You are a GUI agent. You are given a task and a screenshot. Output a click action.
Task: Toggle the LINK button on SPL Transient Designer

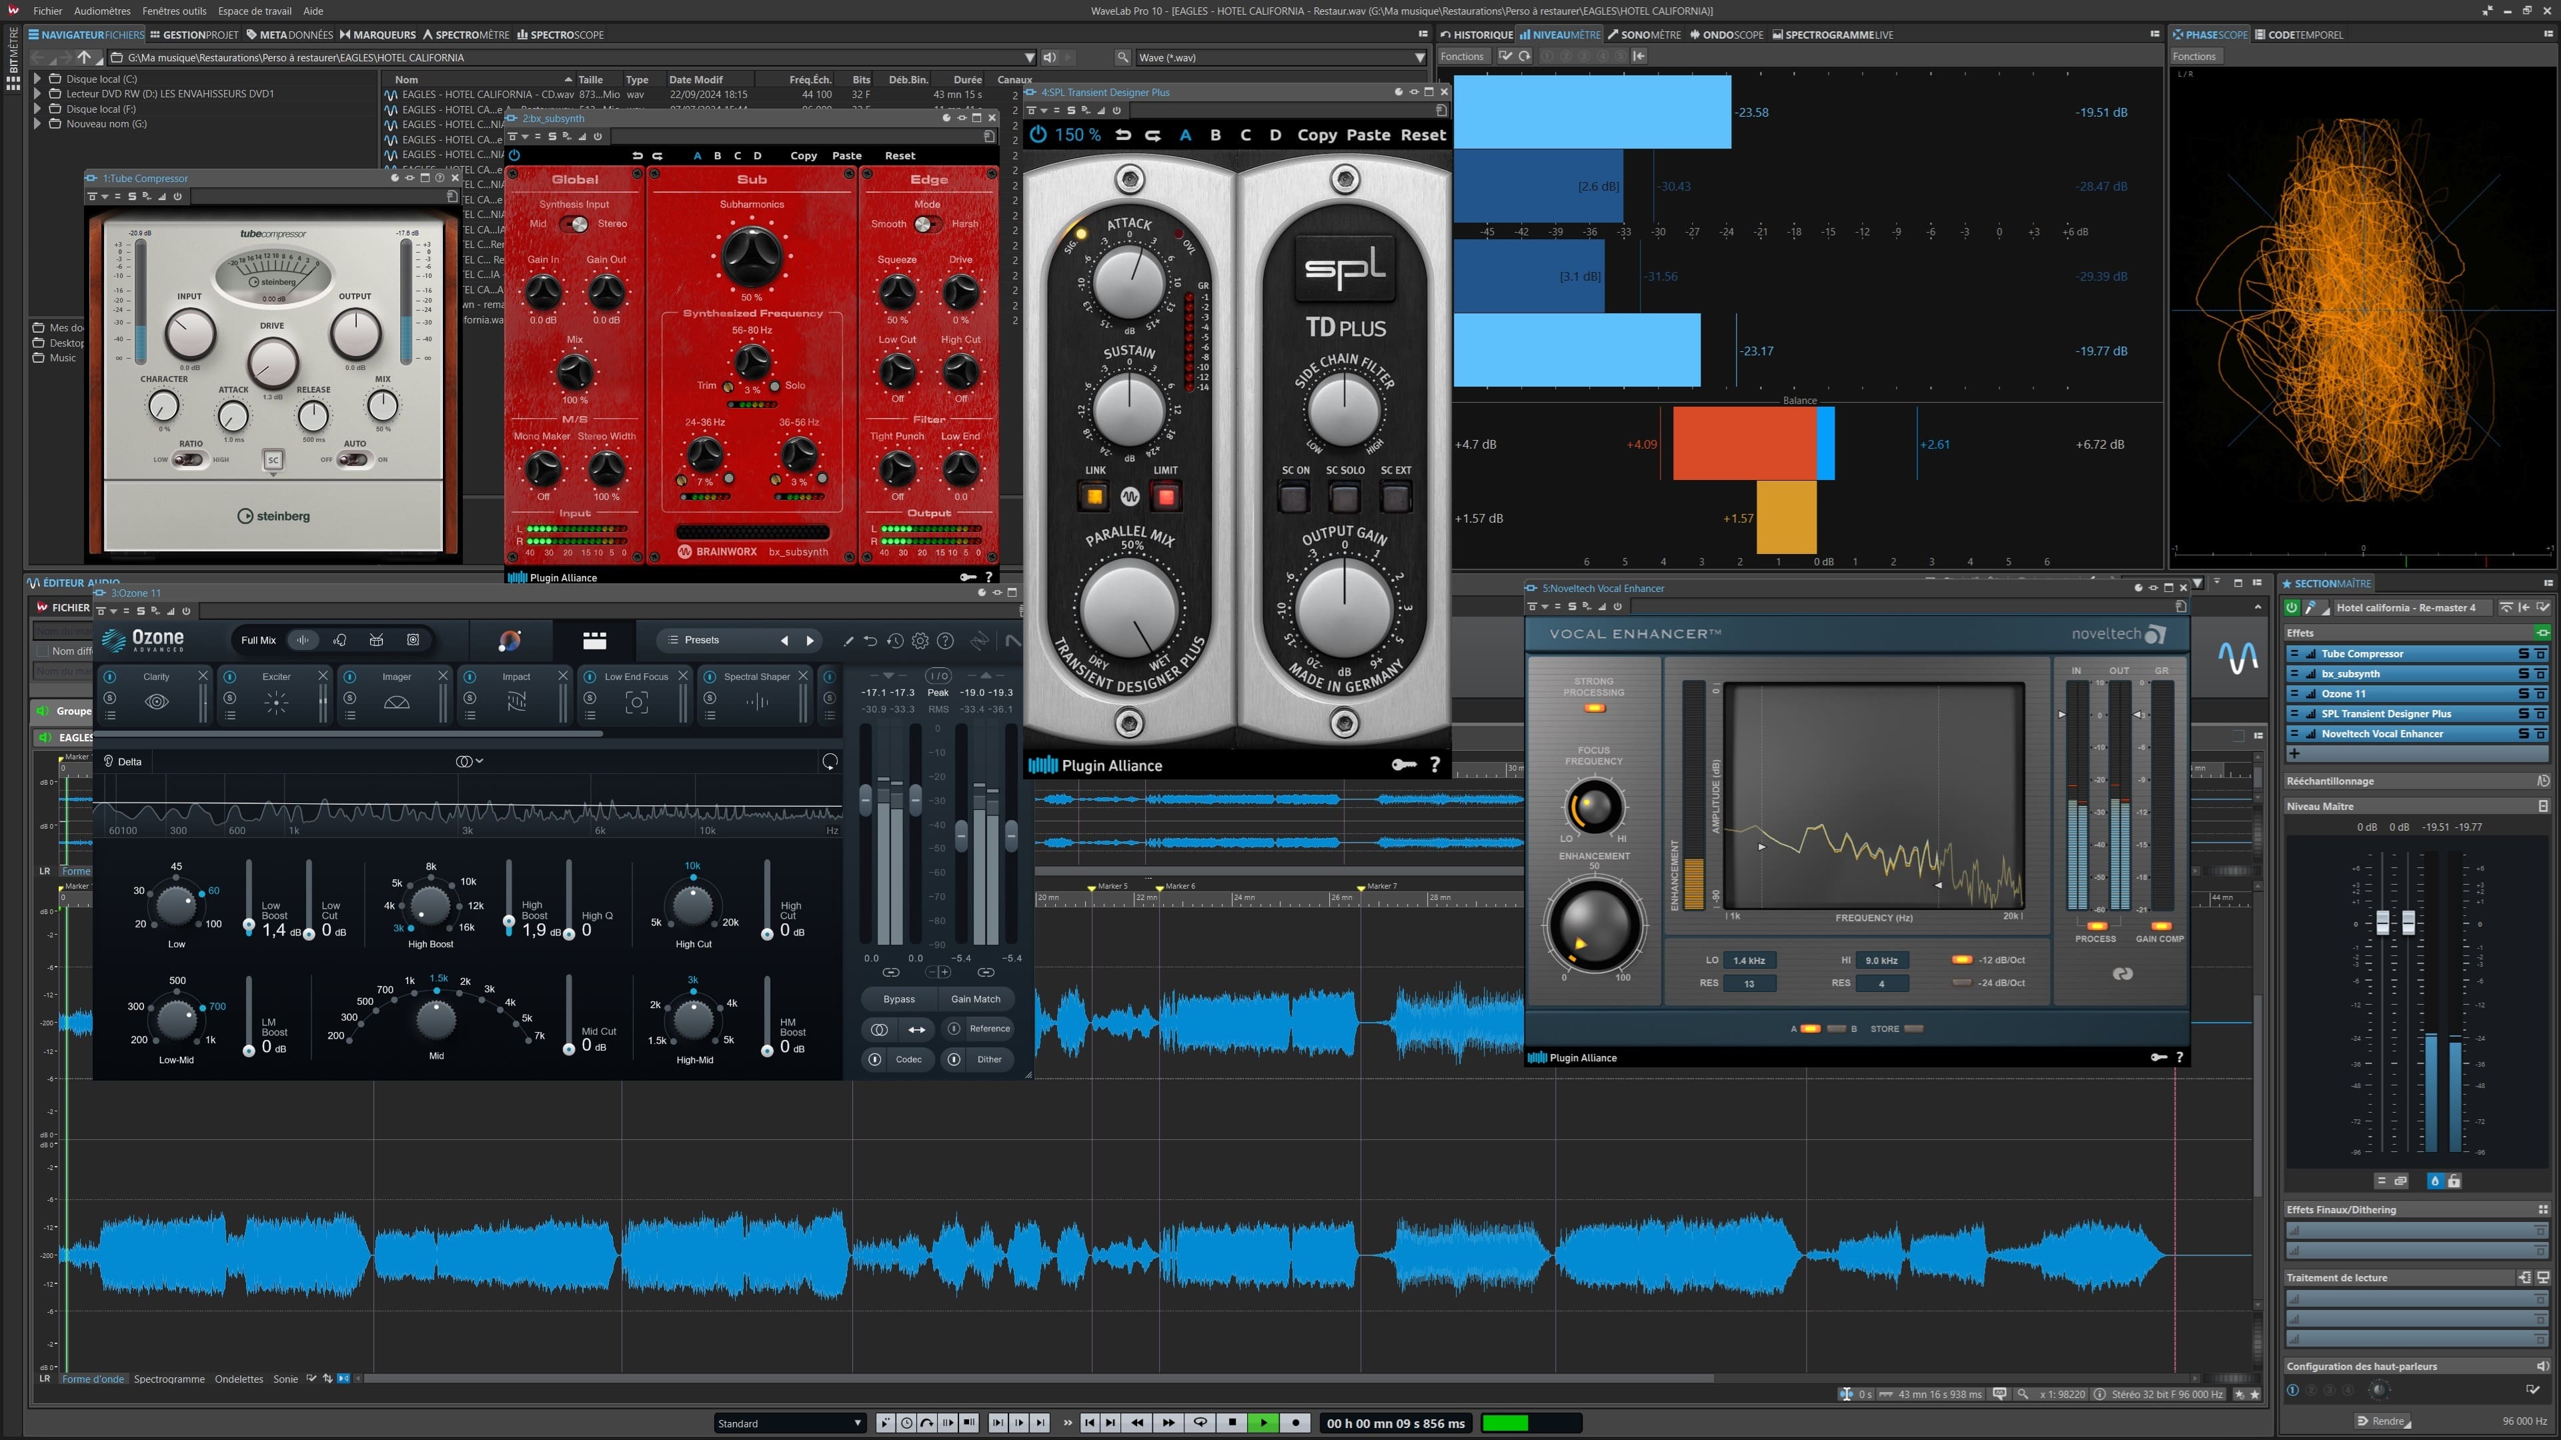click(x=1094, y=496)
